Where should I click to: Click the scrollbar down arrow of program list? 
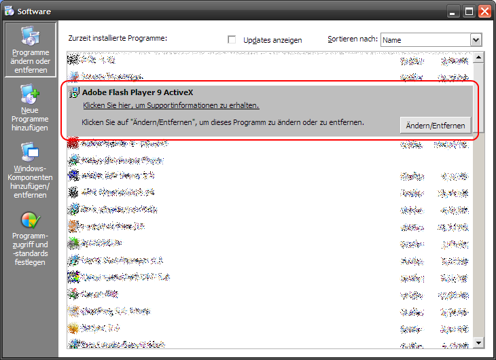coord(478,342)
